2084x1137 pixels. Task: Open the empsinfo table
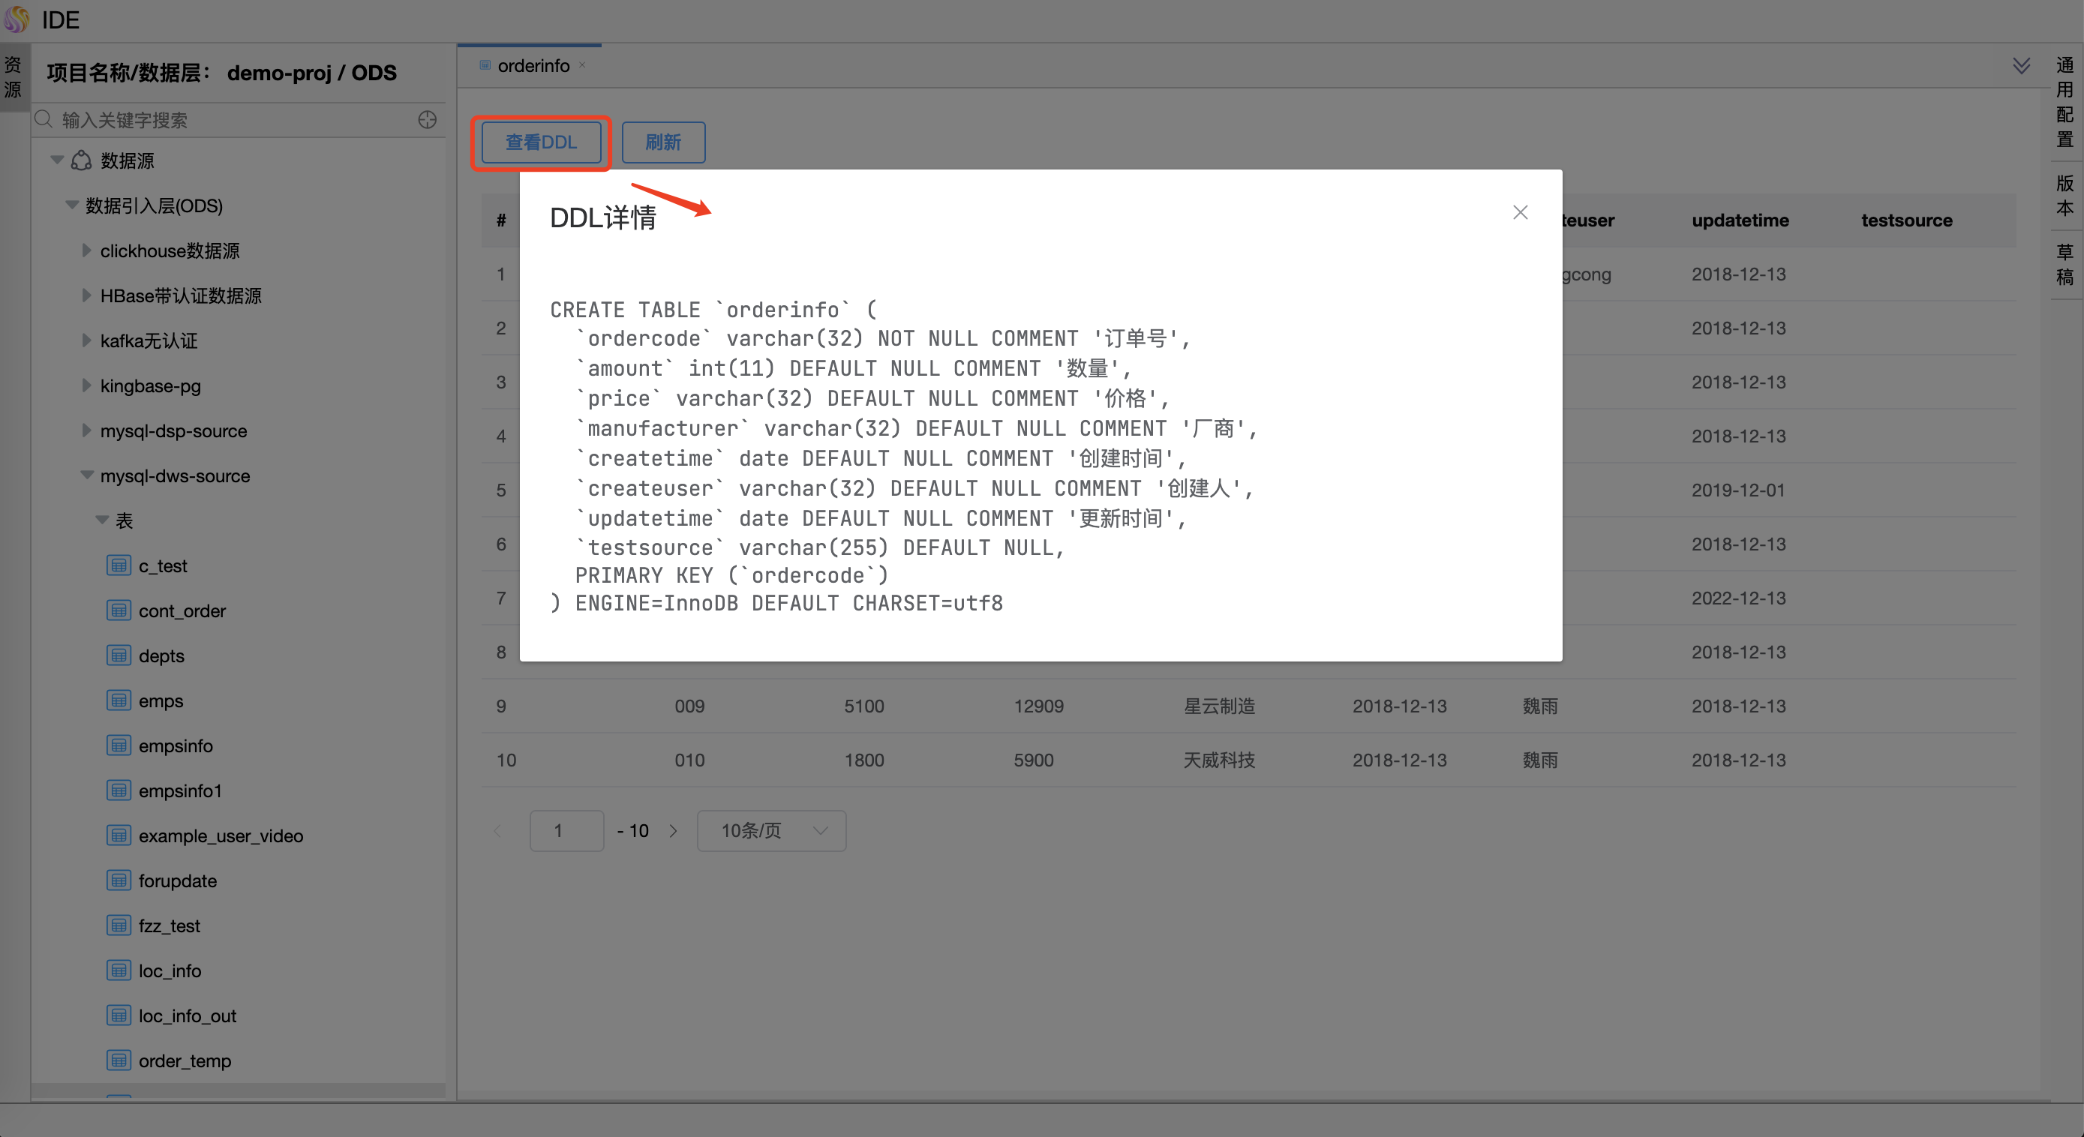coord(175,745)
